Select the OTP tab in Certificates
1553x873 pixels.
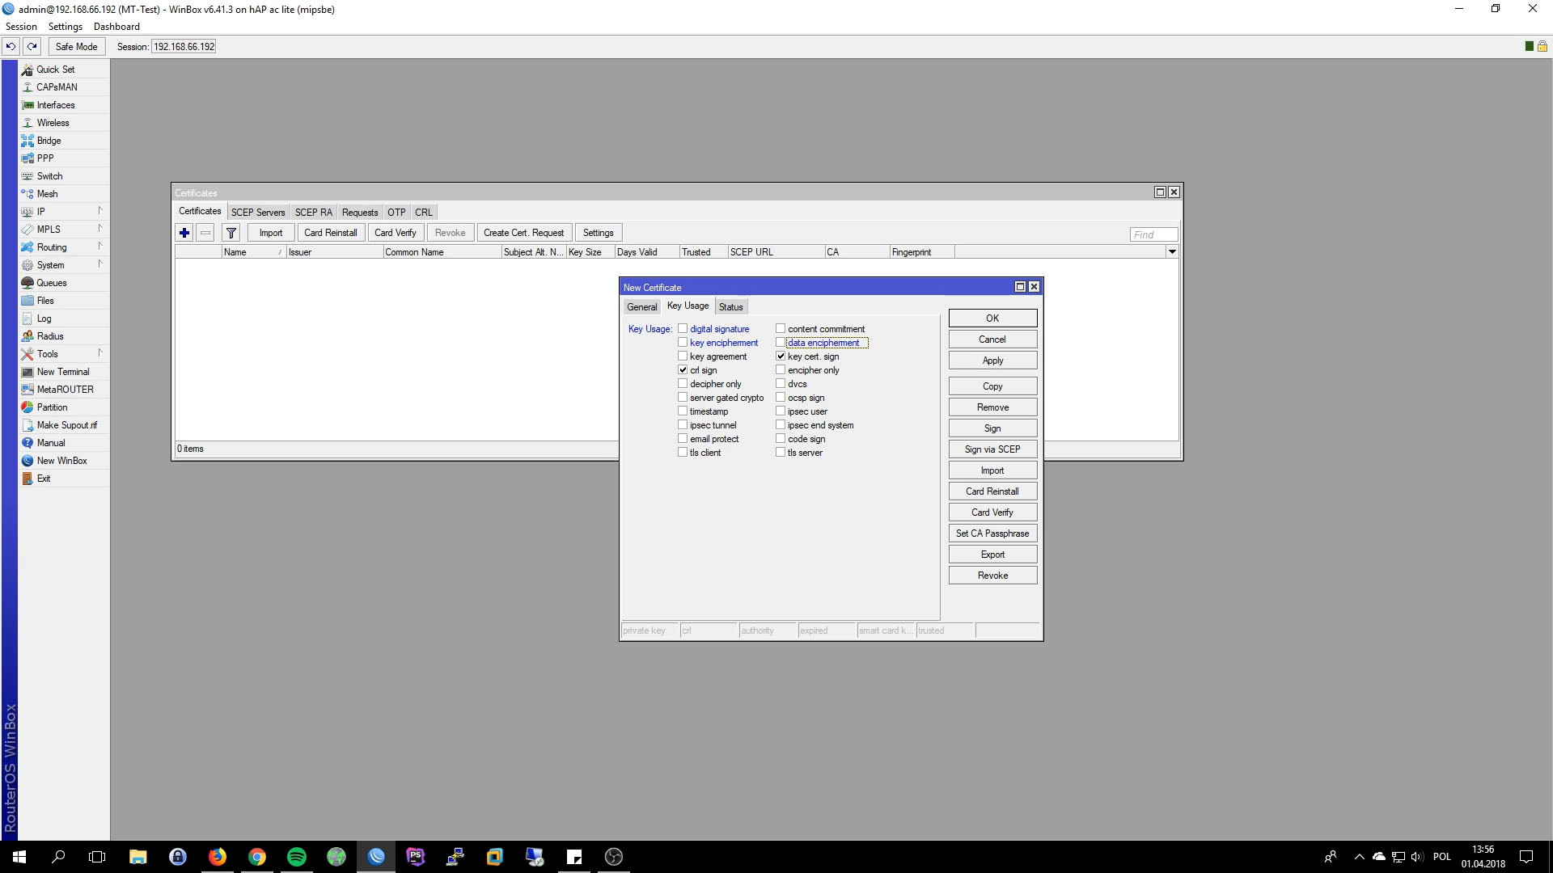397,212
